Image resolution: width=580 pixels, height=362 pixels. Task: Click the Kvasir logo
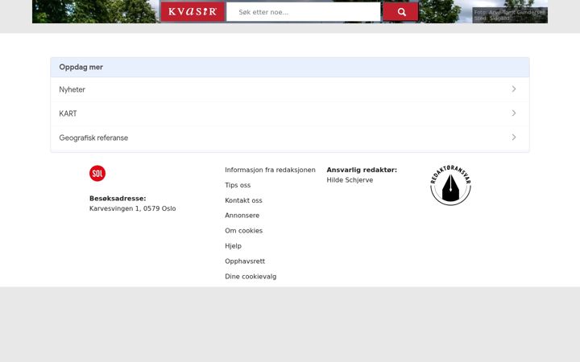coord(193,12)
